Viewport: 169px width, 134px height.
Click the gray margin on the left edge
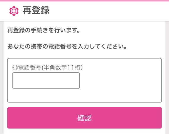click(x=1, y=78)
